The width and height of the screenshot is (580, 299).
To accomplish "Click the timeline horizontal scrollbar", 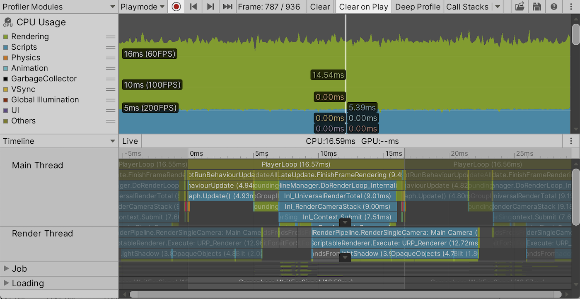I will (346, 294).
